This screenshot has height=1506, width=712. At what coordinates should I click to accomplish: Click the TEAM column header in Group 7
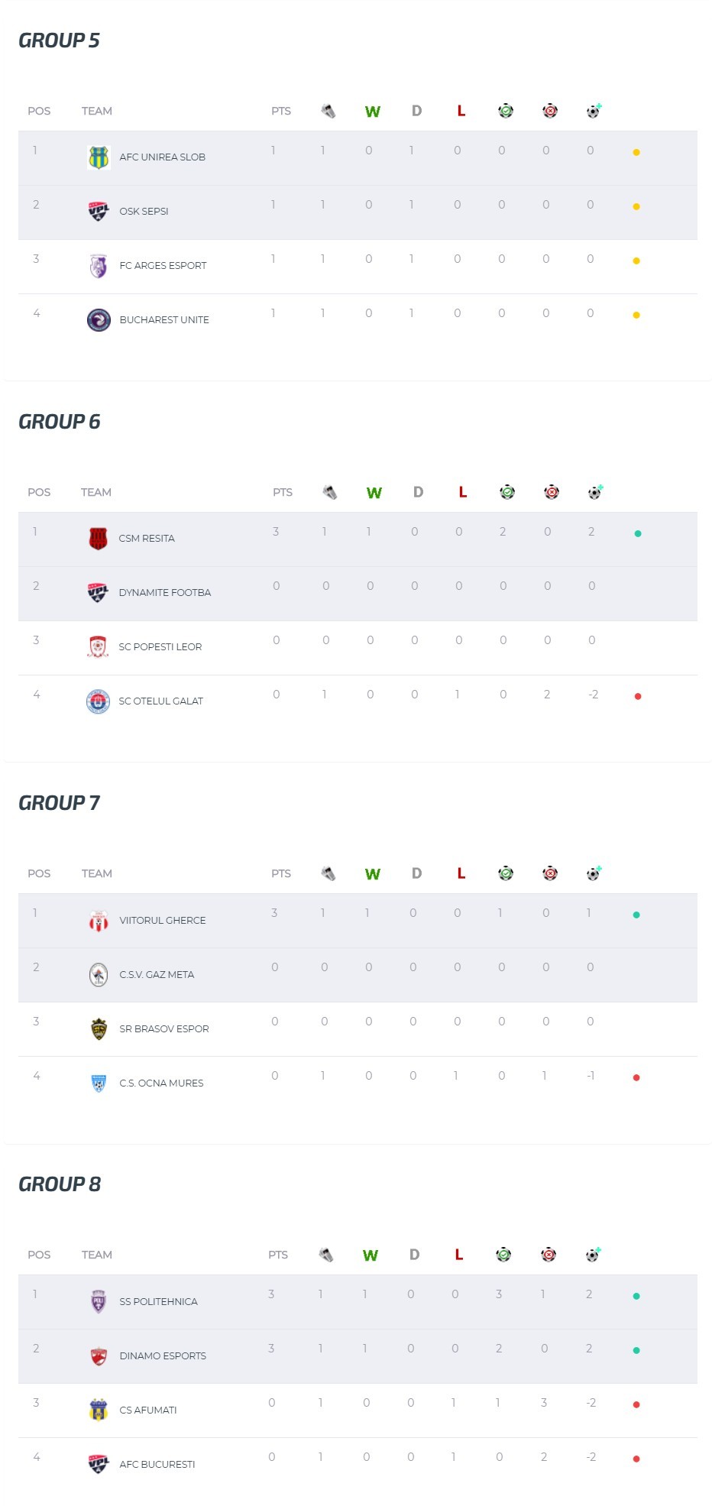pyautogui.click(x=97, y=874)
